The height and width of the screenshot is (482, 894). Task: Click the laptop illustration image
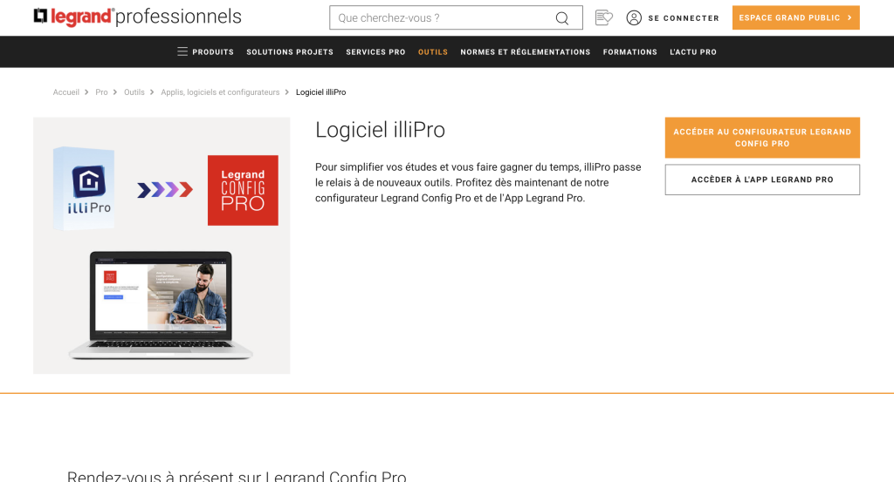[x=161, y=305]
